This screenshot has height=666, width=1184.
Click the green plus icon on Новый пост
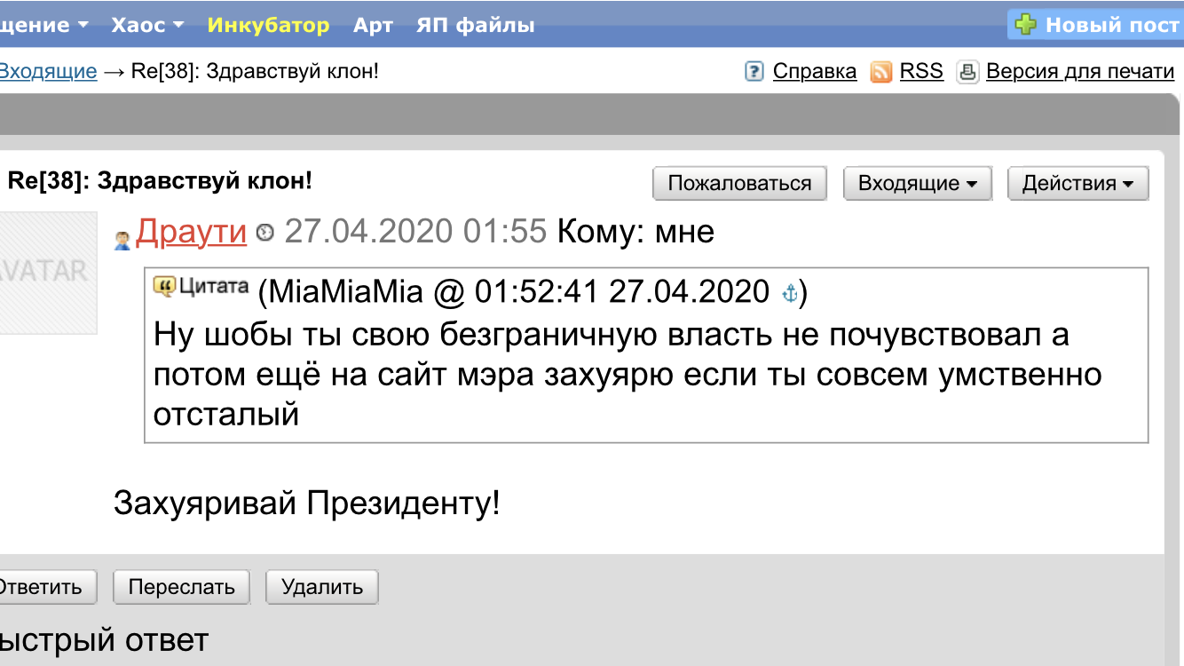pos(1025,25)
